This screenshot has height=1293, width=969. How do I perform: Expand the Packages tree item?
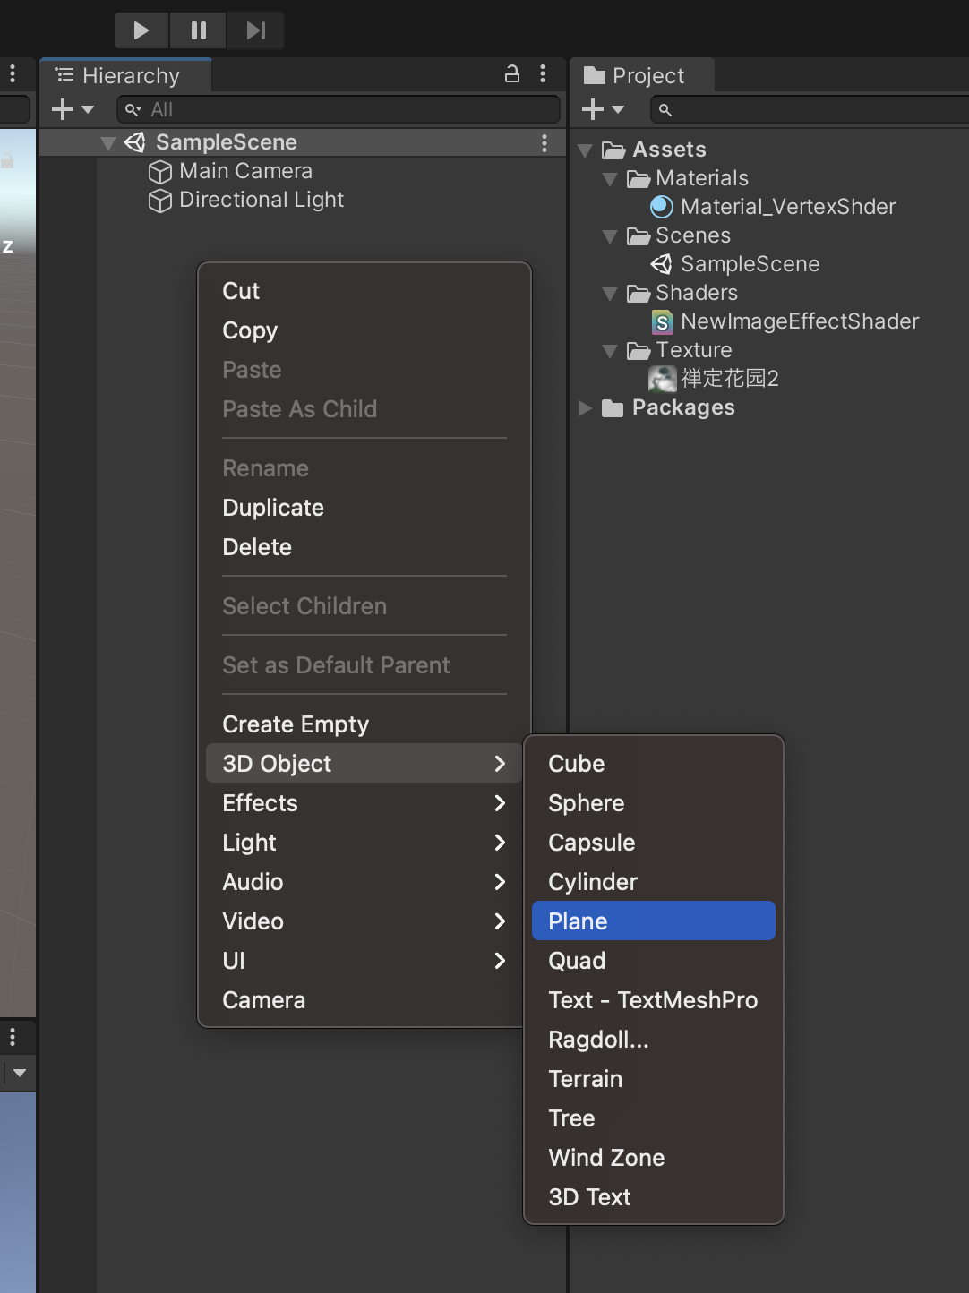(586, 407)
